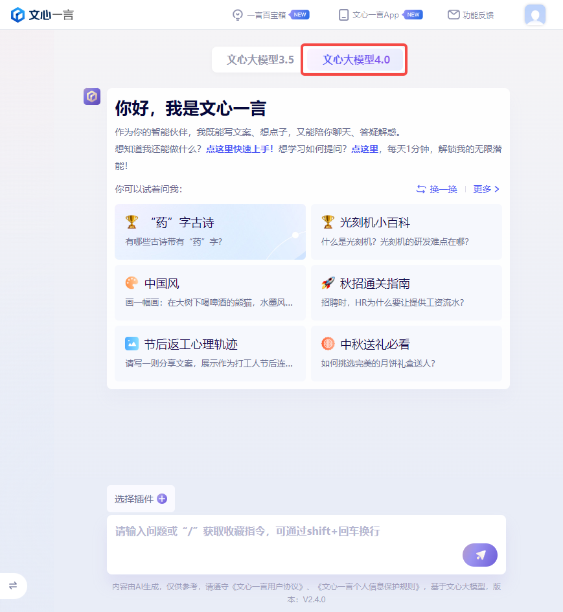Select the 中秋送礼必看 suggestion card

(406, 353)
